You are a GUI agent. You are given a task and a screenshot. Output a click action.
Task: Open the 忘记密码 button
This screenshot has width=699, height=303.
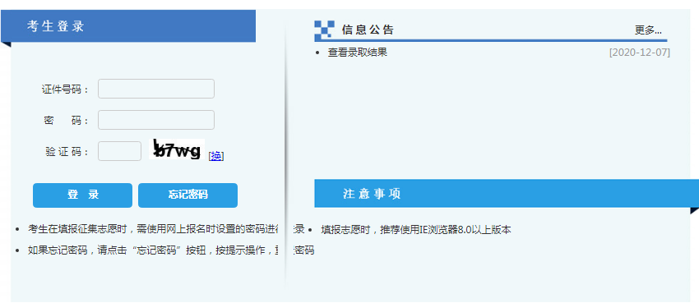[x=187, y=195]
